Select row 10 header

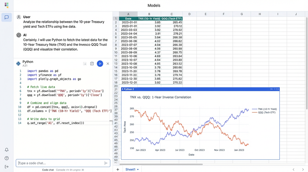(116, 52)
